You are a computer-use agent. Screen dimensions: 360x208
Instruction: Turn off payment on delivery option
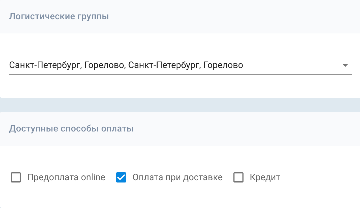(x=121, y=178)
